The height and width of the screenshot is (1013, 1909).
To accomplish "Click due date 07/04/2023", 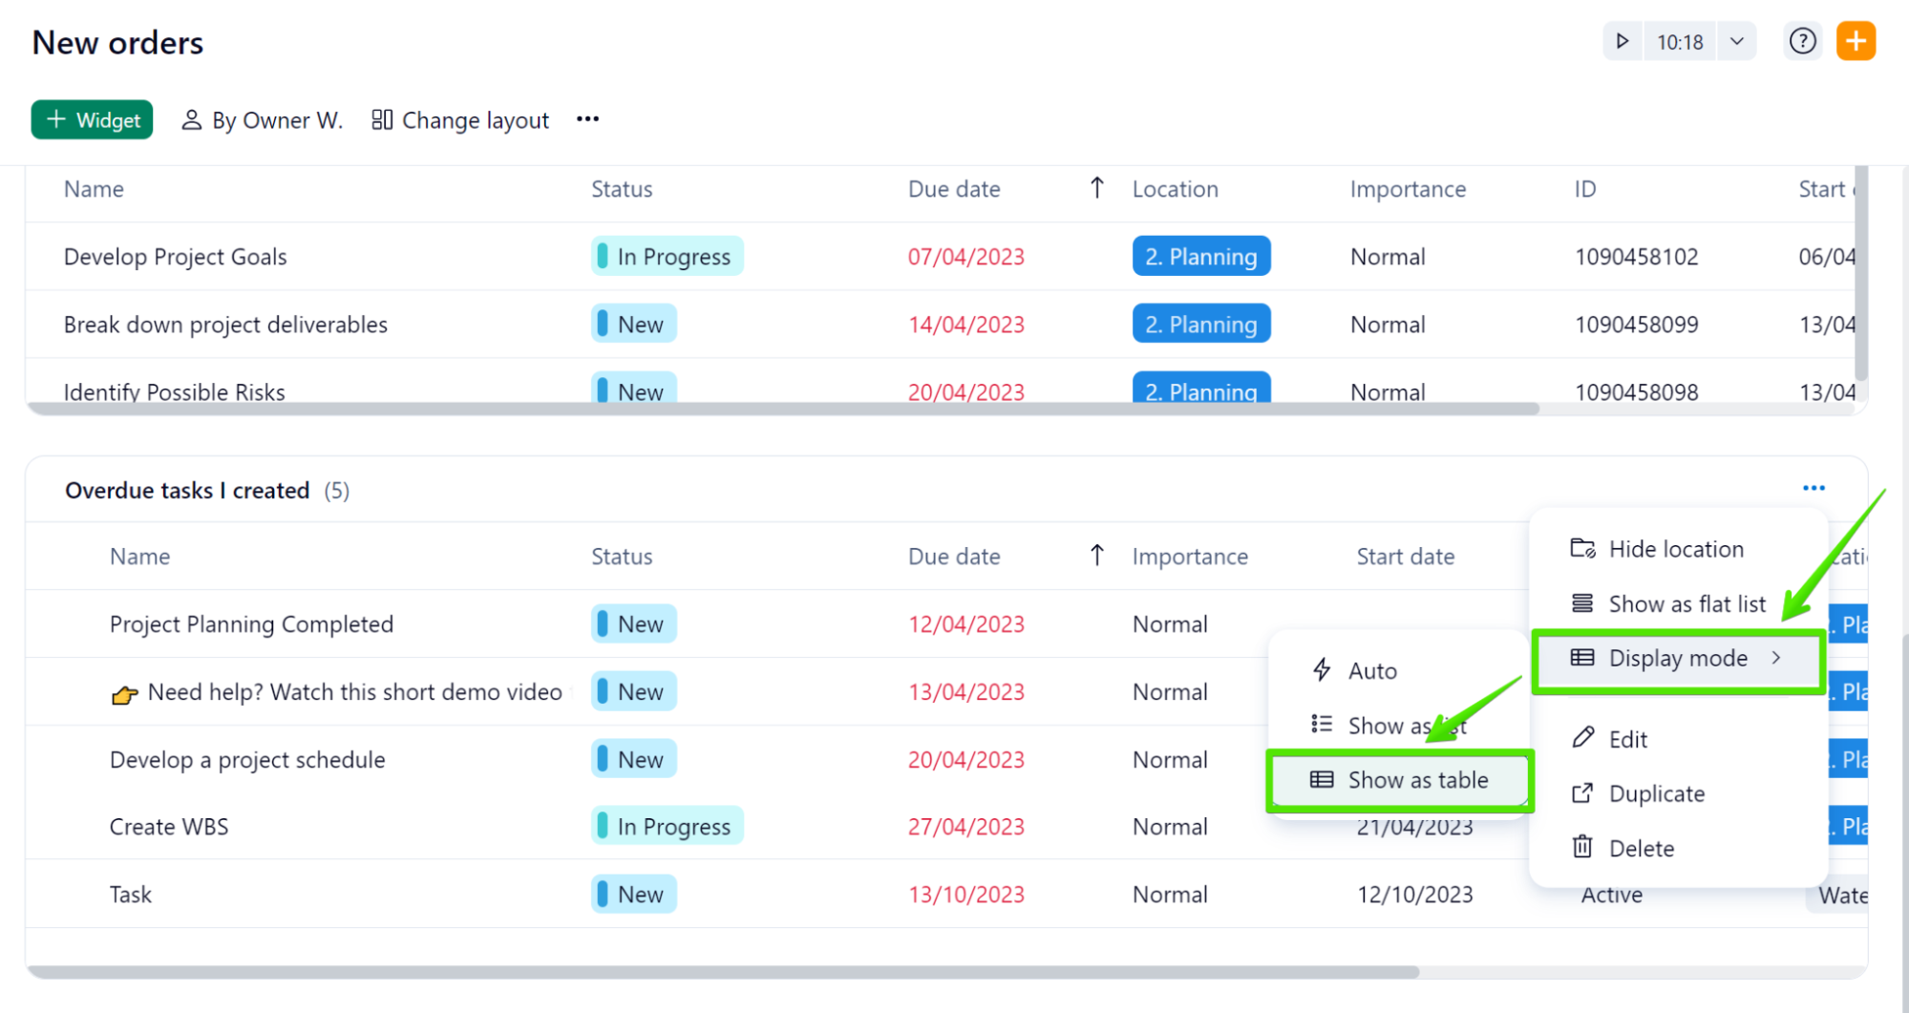I will tap(966, 257).
